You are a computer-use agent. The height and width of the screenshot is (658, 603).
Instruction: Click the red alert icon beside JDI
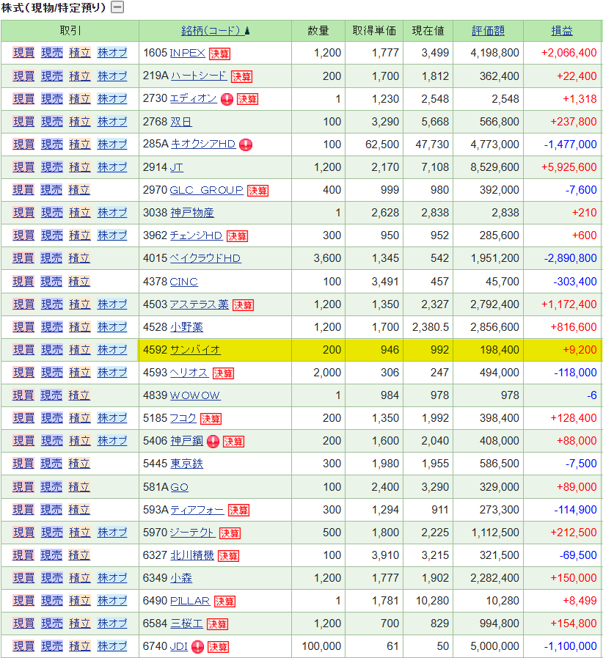[197, 647]
